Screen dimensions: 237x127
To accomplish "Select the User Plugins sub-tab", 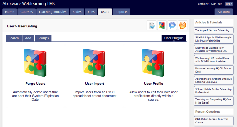I will point(174,38).
